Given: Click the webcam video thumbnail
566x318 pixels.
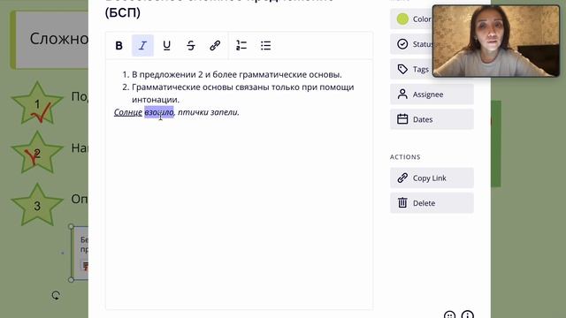Looking at the screenshot, I should 496,41.
